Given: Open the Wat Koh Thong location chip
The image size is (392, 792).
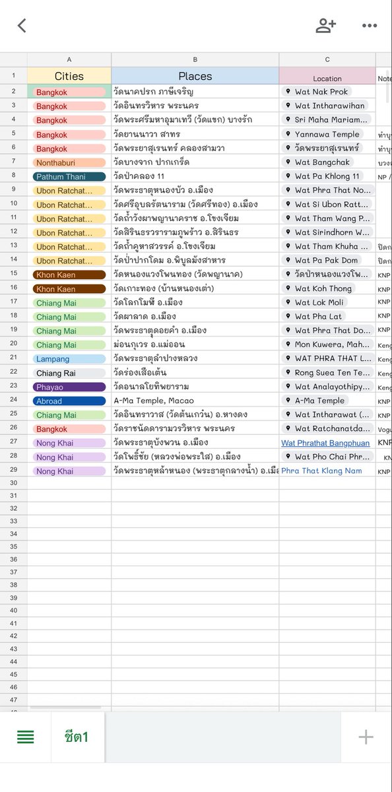Looking at the screenshot, I should coord(319,288).
